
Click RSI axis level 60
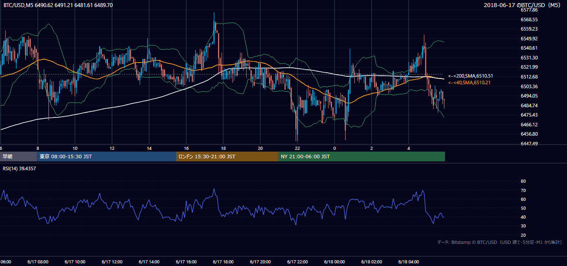coord(523,199)
